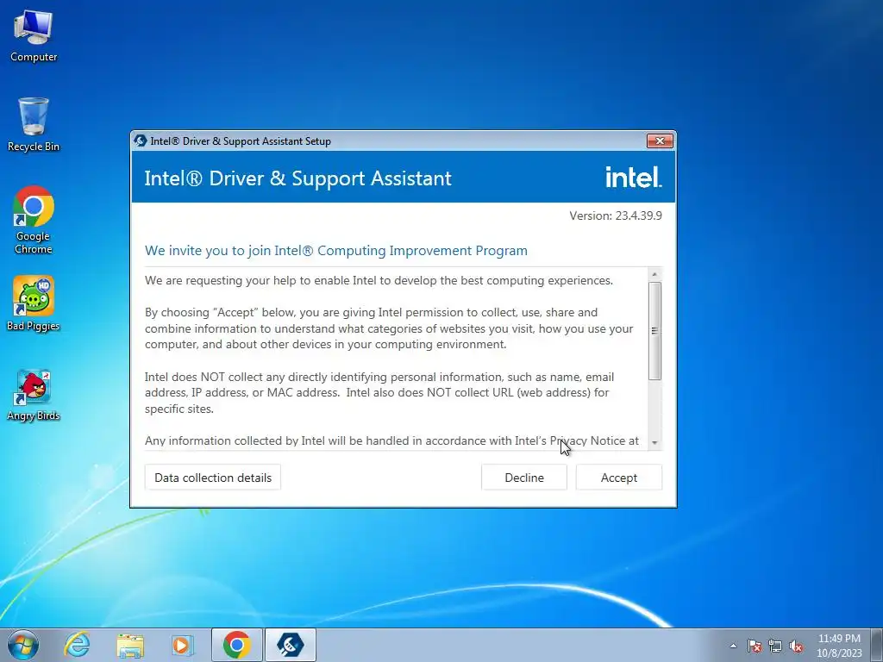Screen dimensions: 883x662
Task: Show hidden system tray icons
Action: [x=733, y=646]
